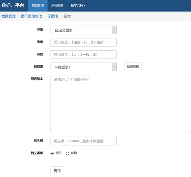The width and height of the screenshot is (191, 177).
Task: Open the 数据表 select showing 4-数据表1
Action: click(83, 67)
